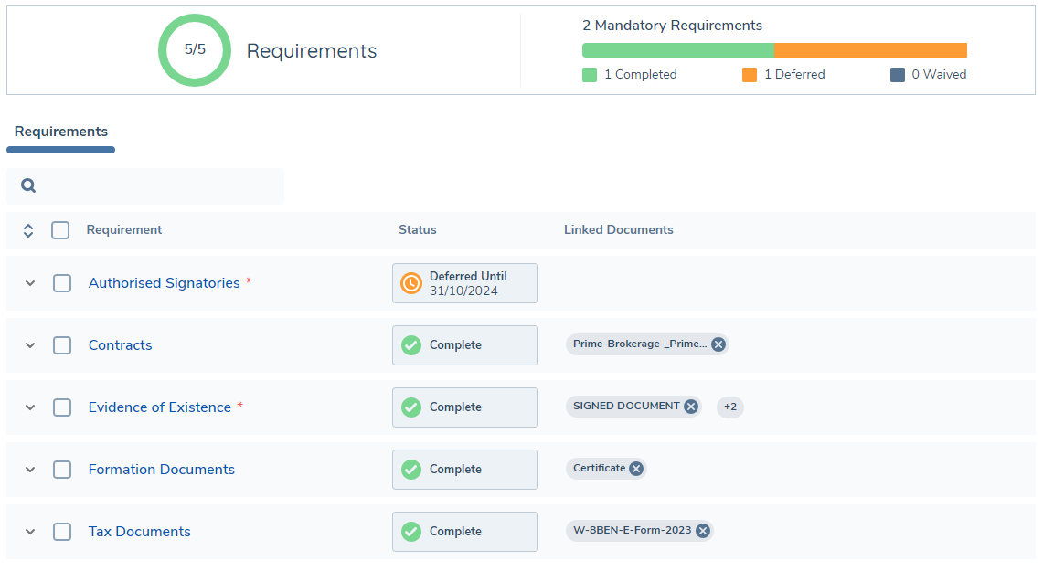1043x582 pixels.
Task: Click the green checkmark for Contracts
Action: pyautogui.click(x=411, y=345)
